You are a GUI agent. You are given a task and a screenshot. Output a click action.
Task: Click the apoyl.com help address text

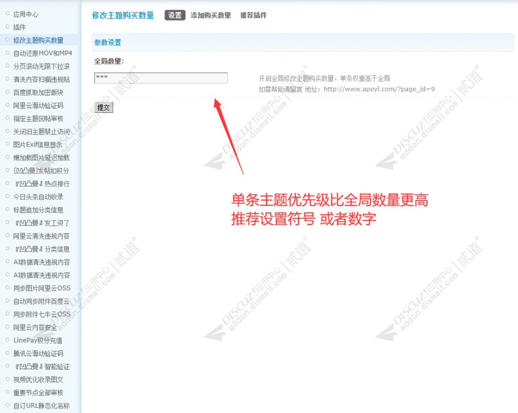tap(379, 89)
